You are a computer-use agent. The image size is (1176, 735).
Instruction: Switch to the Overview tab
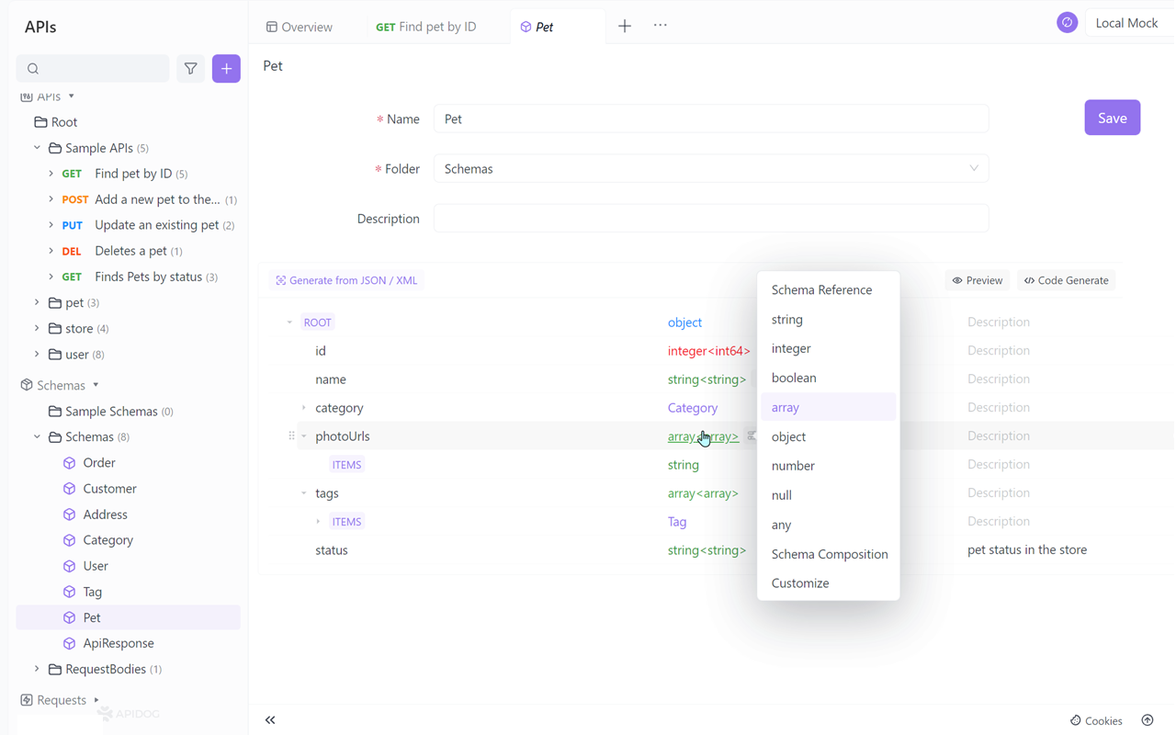pyautogui.click(x=300, y=27)
